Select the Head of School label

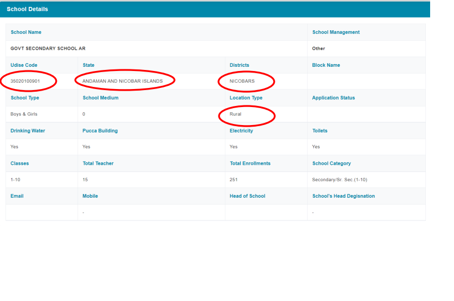(247, 196)
